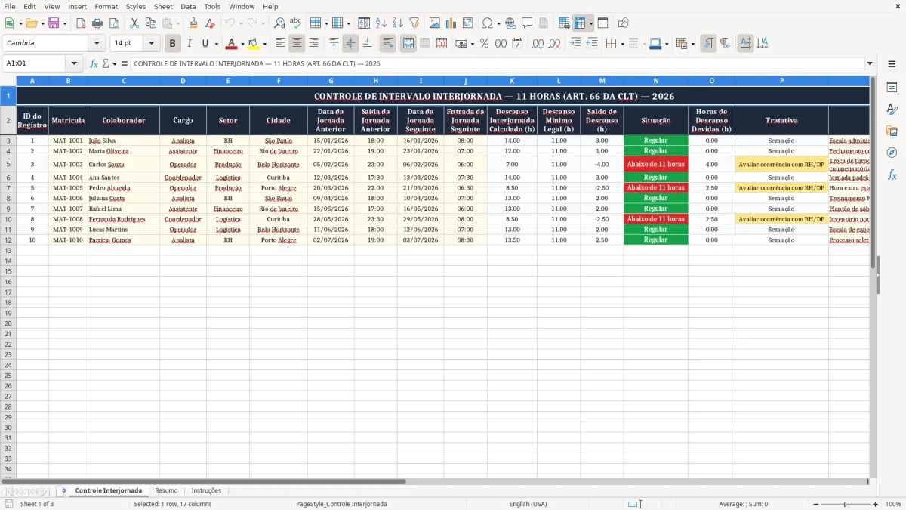
Task: Apply red font color swatch
Action: click(232, 44)
